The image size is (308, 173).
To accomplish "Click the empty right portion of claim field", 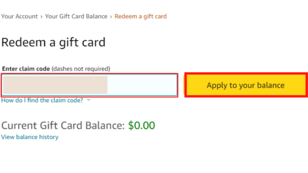I will [x=142, y=85].
